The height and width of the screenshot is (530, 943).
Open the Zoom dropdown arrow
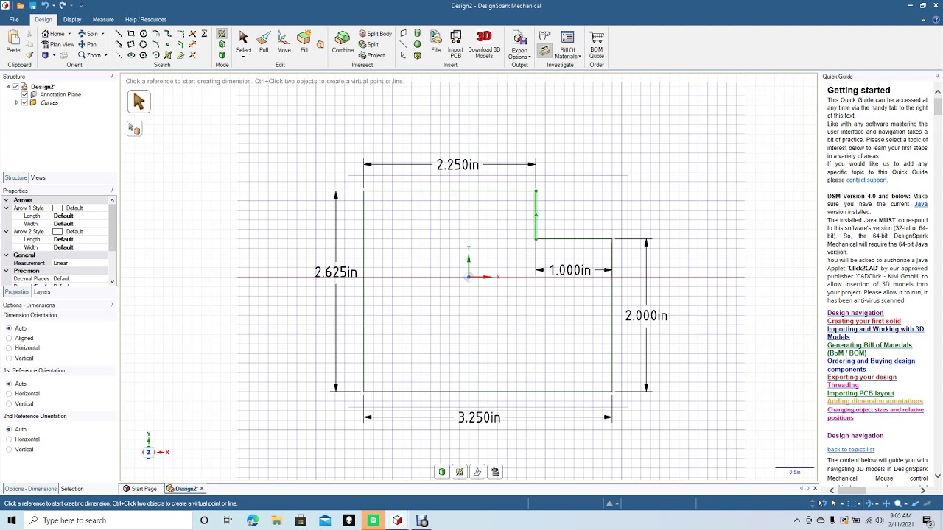tap(105, 55)
